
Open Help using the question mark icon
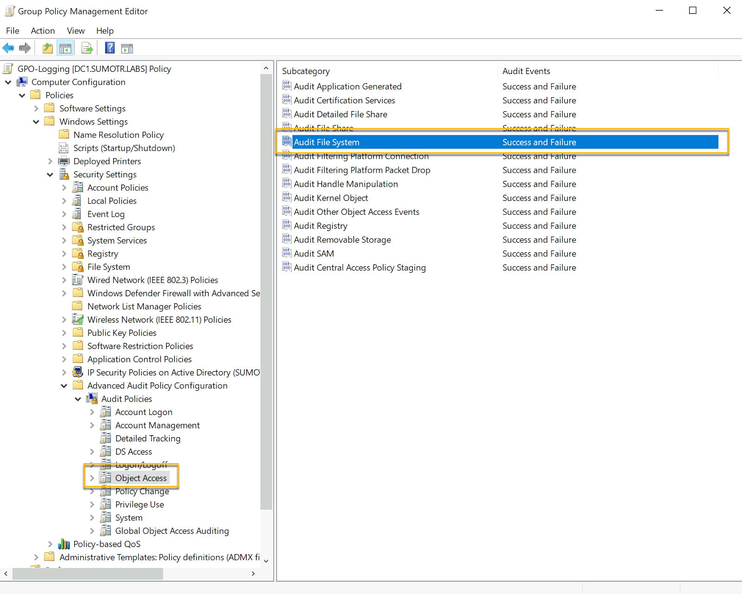[109, 48]
